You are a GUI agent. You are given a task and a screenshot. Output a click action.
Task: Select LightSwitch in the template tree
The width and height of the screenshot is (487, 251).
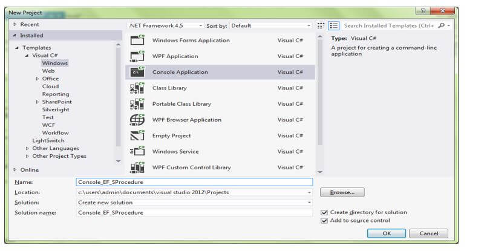(48, 141)
